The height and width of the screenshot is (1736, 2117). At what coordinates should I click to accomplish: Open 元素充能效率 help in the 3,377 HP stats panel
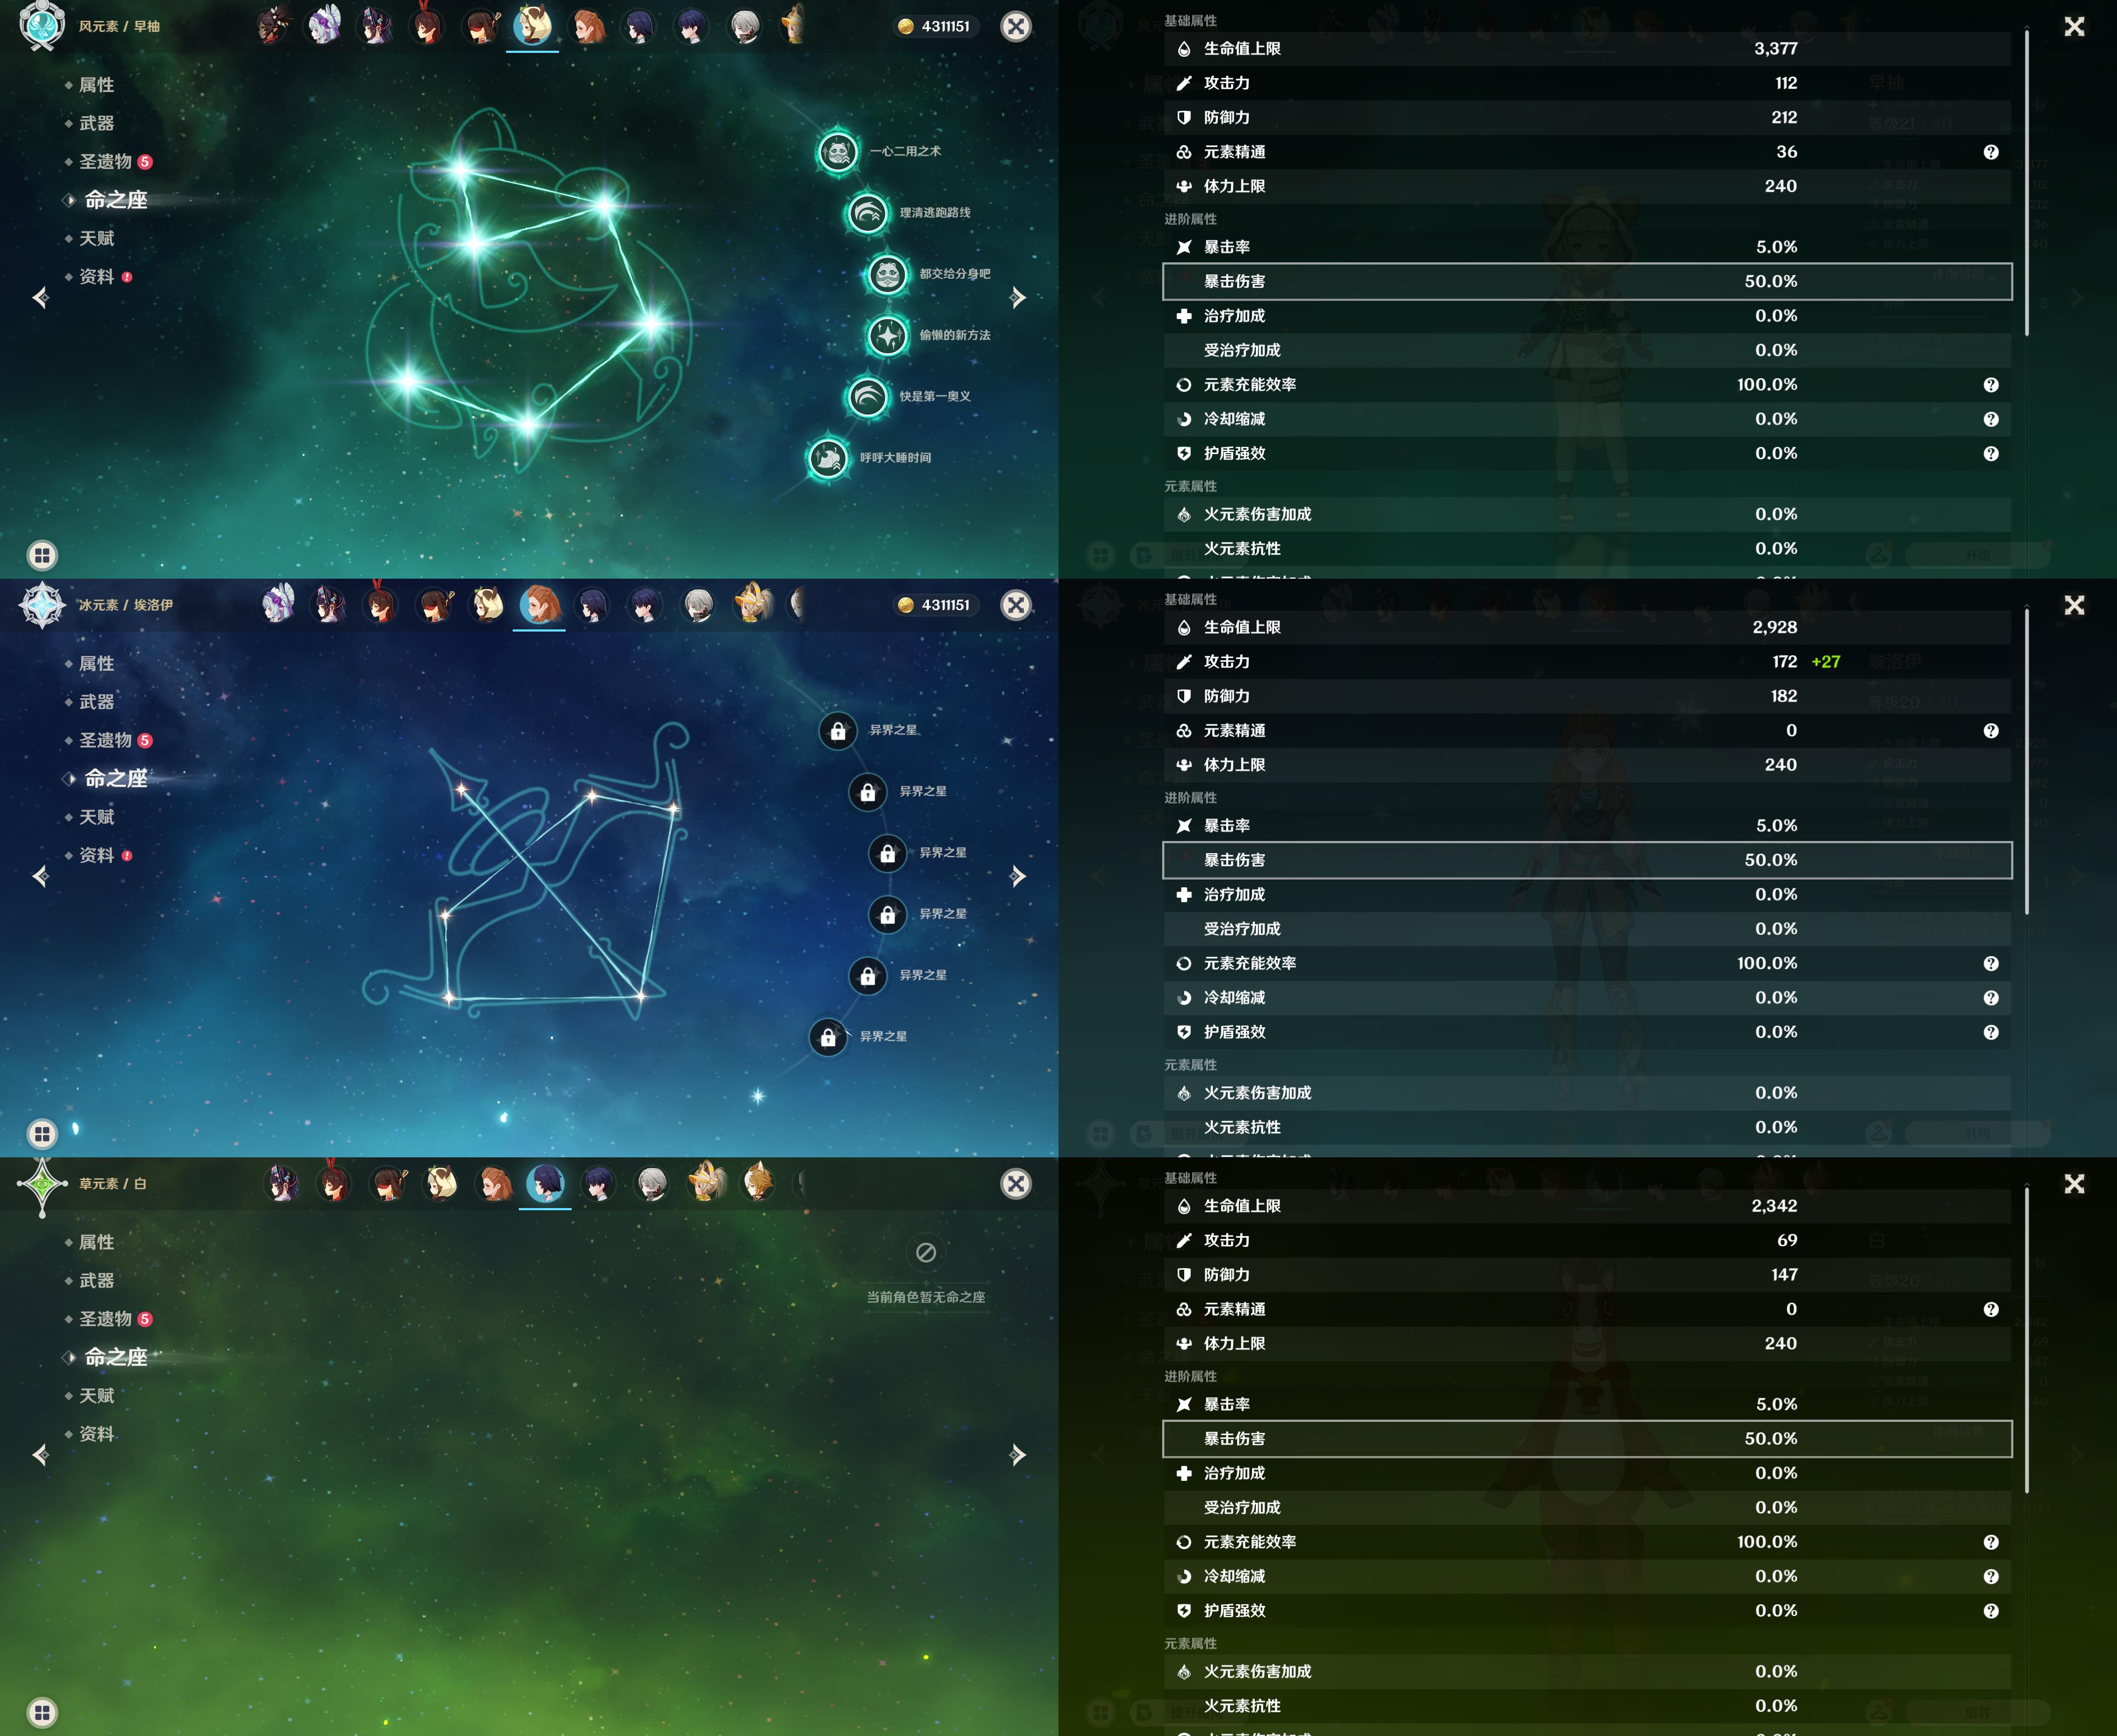tap(1991, 385)
